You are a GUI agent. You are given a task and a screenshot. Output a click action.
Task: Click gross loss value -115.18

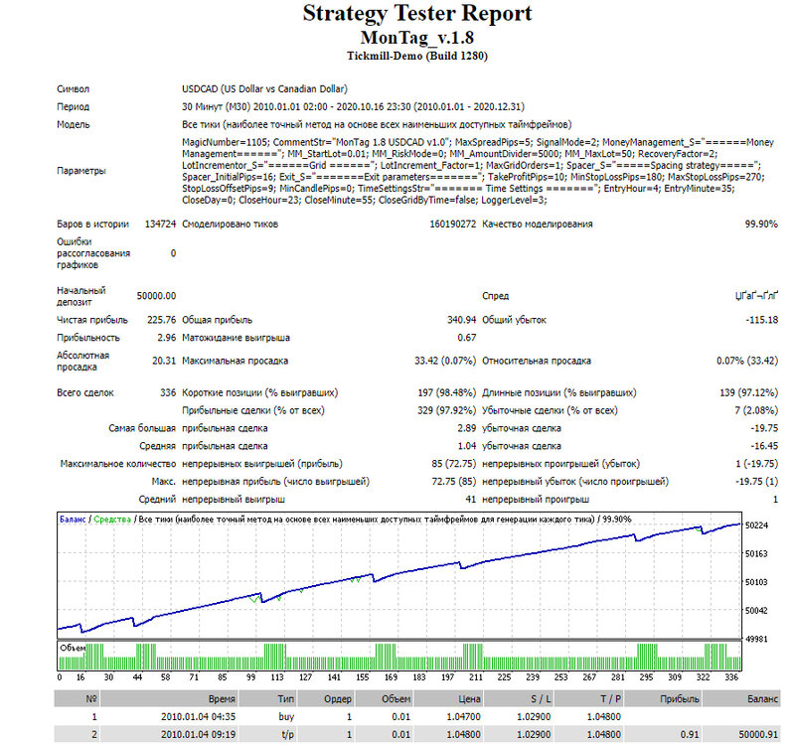click(x=761, y=320)
